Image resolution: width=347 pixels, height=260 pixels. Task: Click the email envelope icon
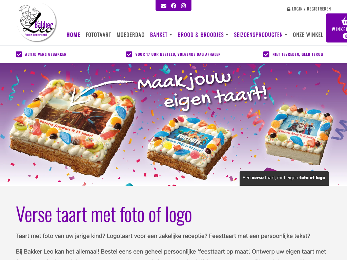(x=164, y=6)
